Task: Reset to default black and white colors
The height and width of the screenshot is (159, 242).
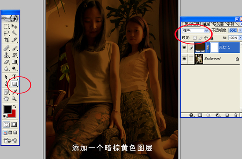Action: tap(5, 116)
